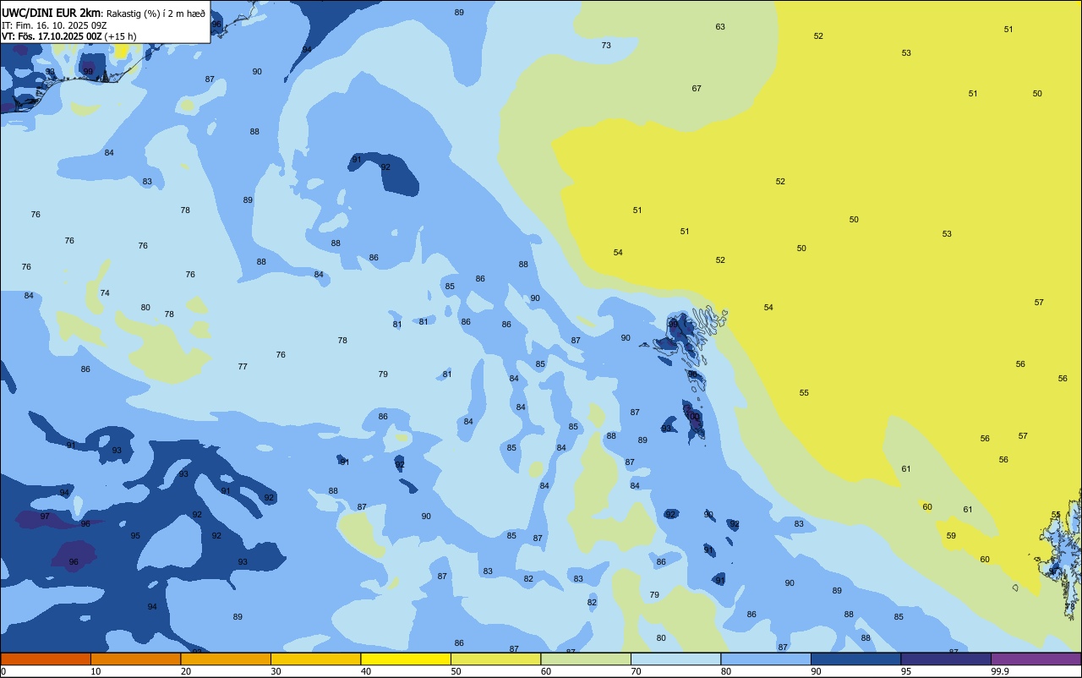Click the 80–90 light blue legend swatch
1082x678 pixels.
click(x=766, y=659)
